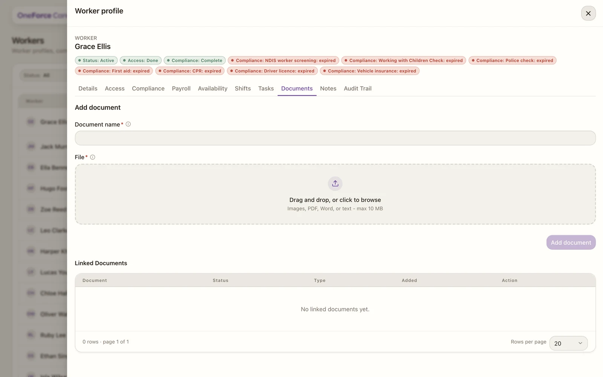Click the drag and drop file upload area
The image size is (603, 377).
(x=335, y=194)
